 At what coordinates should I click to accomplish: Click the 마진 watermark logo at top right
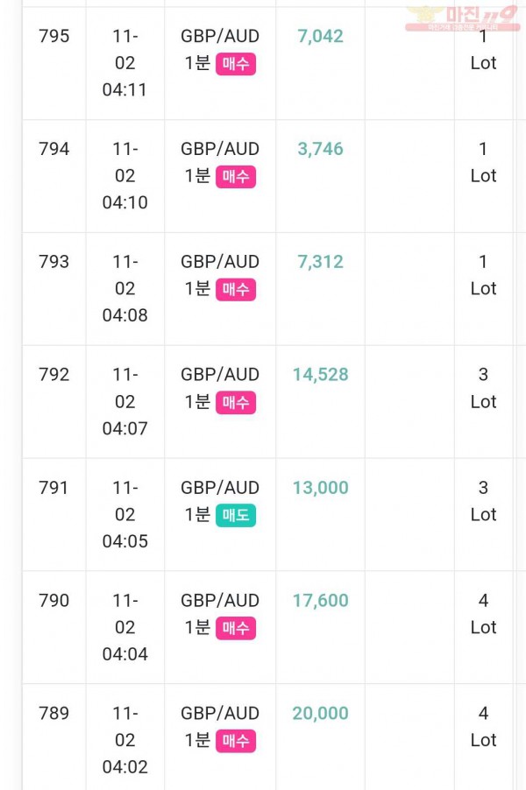point(463,18)
